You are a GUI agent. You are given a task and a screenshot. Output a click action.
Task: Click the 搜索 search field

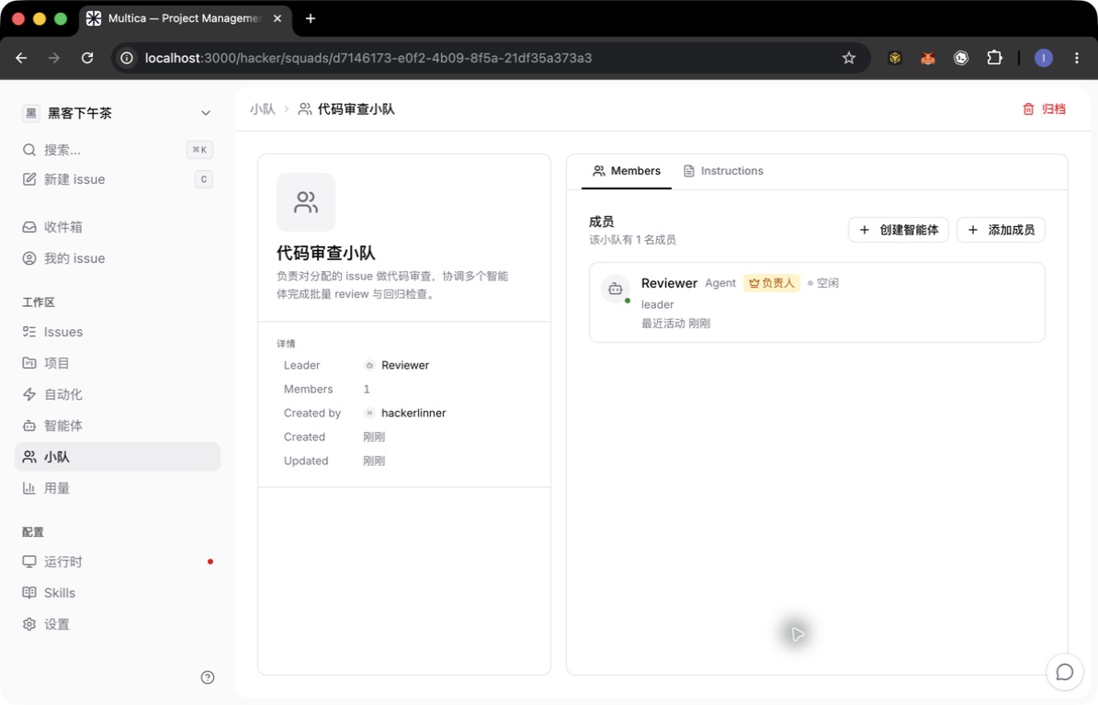point(117,150)
